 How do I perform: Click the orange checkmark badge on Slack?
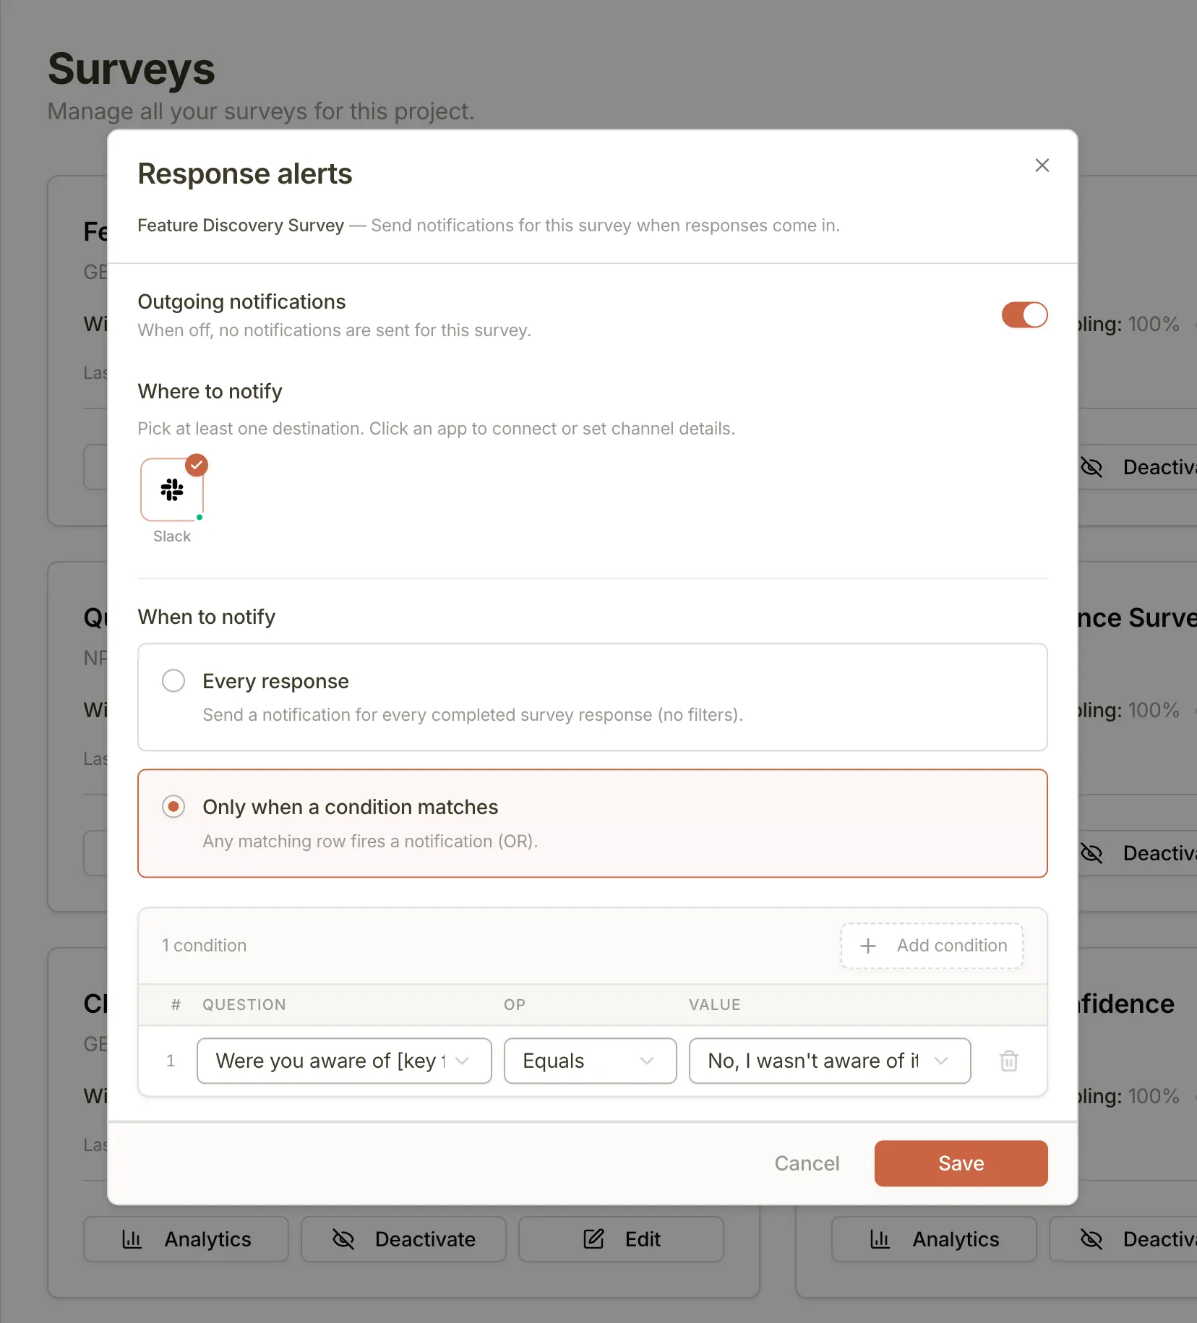point(197,465)
